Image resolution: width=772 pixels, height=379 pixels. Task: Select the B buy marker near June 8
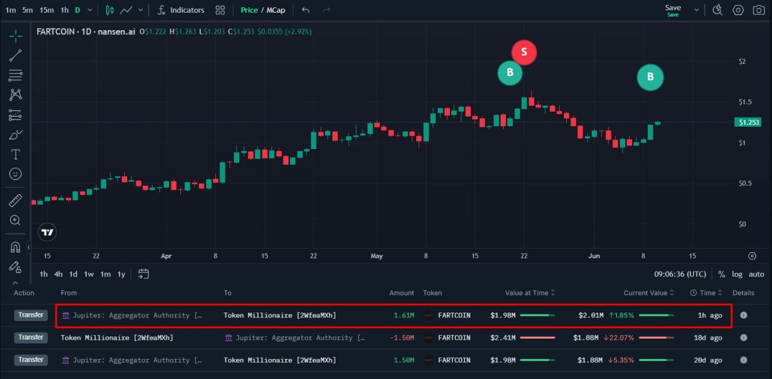pos(650,77)
